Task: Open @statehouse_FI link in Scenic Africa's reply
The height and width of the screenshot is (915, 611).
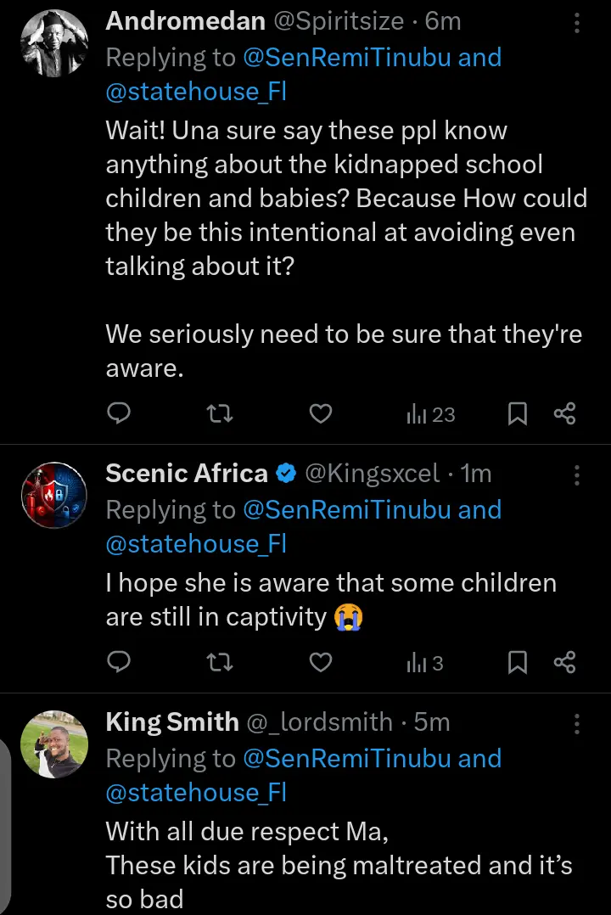Action: [196, 544]
